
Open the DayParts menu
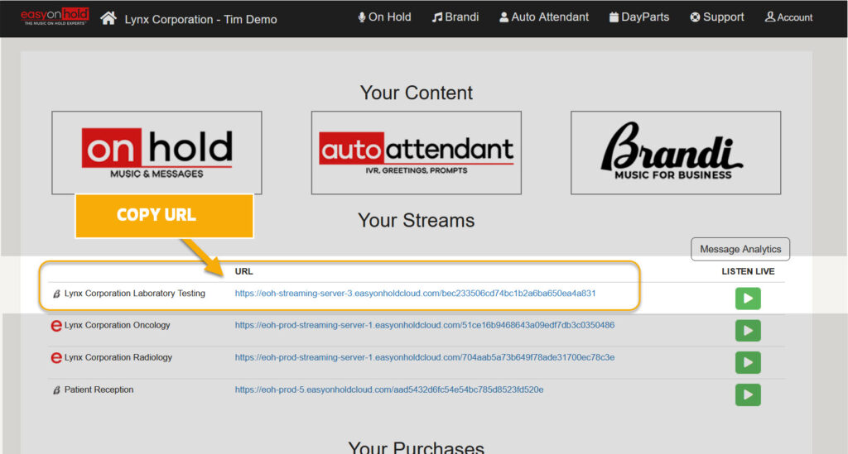coord(639,17)
